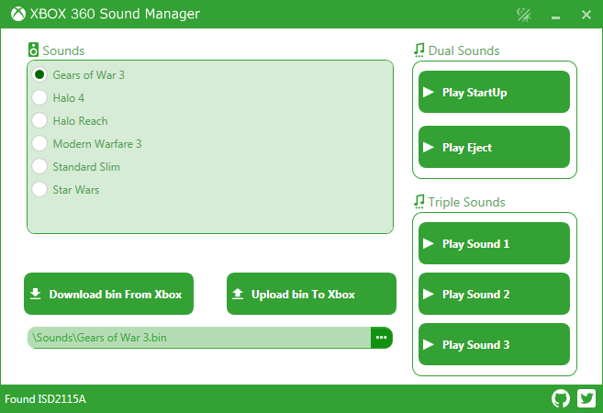Click the bin file path field
This screenshot has width=603, height=413.
click(x=199, y=338)
